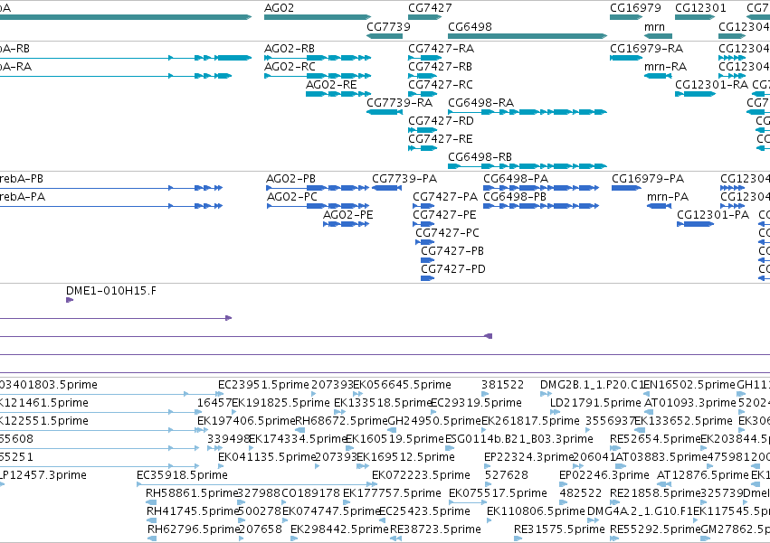Open EST EP22324.3prime label
The width and height of the screenshot is (770, 543).
pyautogui.click(x=529, y=457)
